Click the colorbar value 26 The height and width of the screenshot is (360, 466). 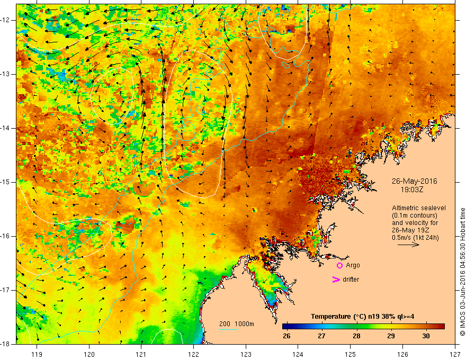pos(286,336)
